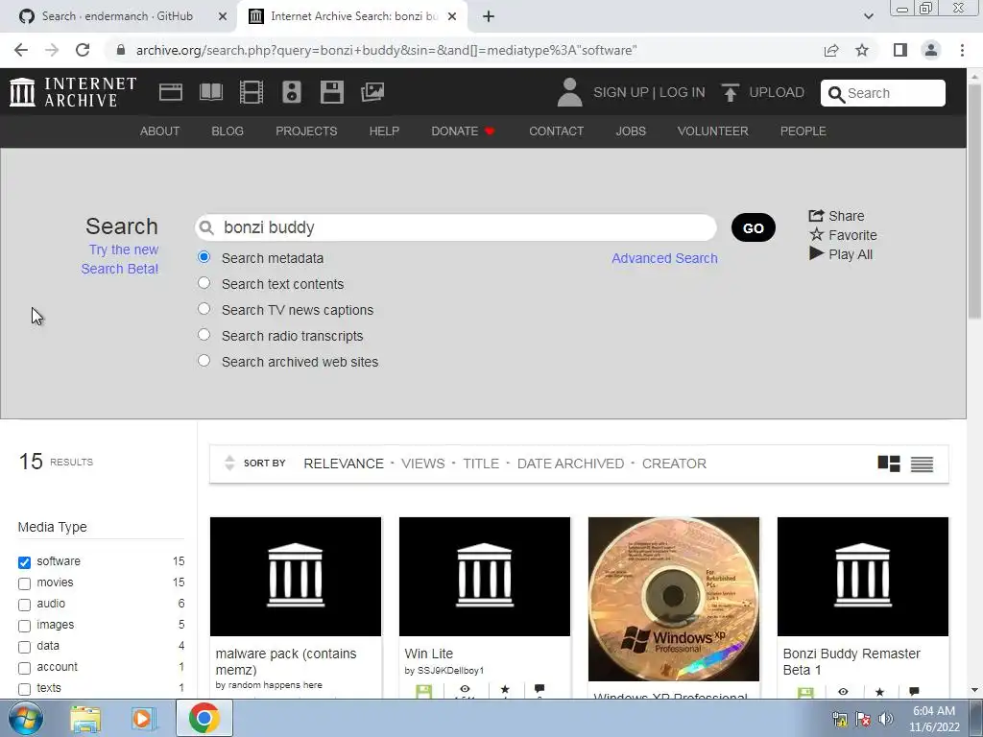Go back to previous page
The width and height of the screenshot is (983, 737).
click(x=21, y=50)
